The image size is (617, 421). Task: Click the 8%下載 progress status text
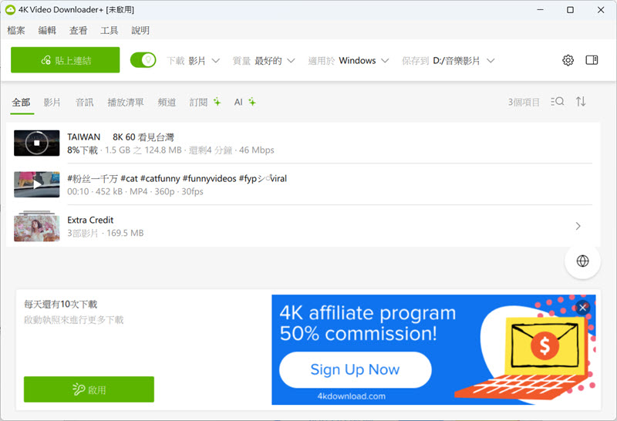click(x=83, y=150)
